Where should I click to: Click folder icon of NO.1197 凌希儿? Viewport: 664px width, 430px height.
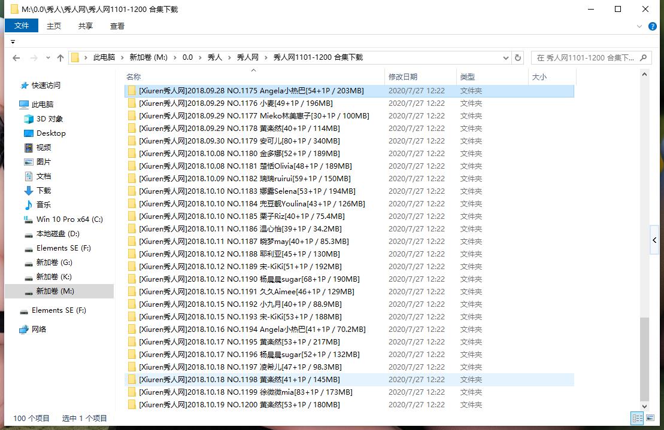point(132,367)
